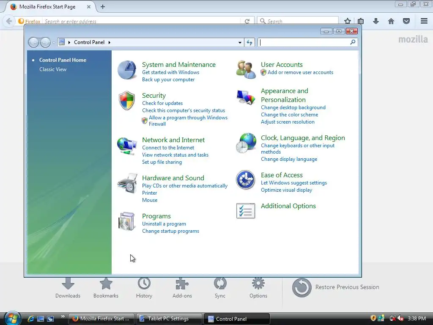Viewport: 433px width, 325px height.
Task: Open Check for updates link
Action: click(x=162, y=103)
